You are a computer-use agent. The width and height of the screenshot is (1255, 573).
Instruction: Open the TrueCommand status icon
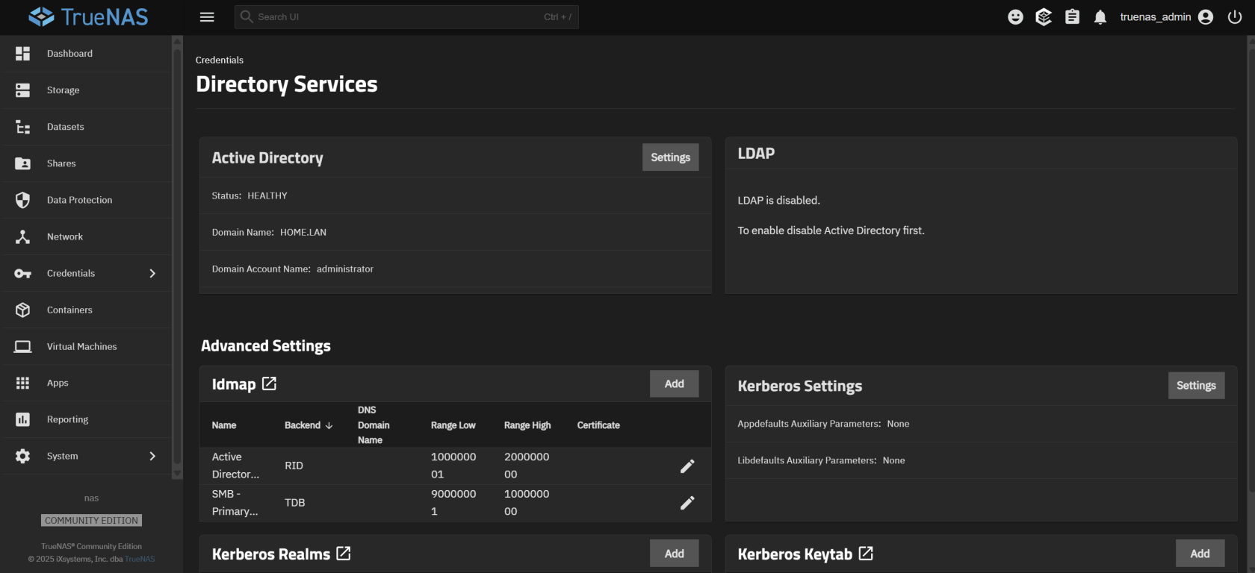pyautogui.click(x=1044, y=17)
